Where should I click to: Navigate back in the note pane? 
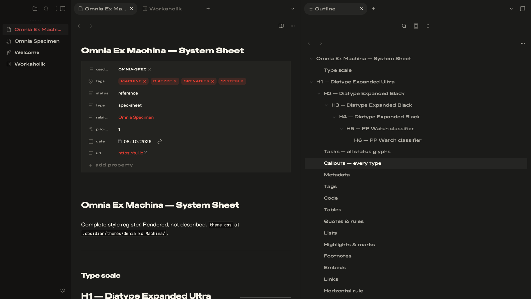coord(79,26)
